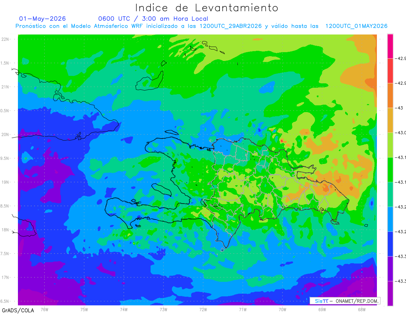Select the red swatch in the legend
This screenshot has height=314, width=406.
click(x=390, y=70)
